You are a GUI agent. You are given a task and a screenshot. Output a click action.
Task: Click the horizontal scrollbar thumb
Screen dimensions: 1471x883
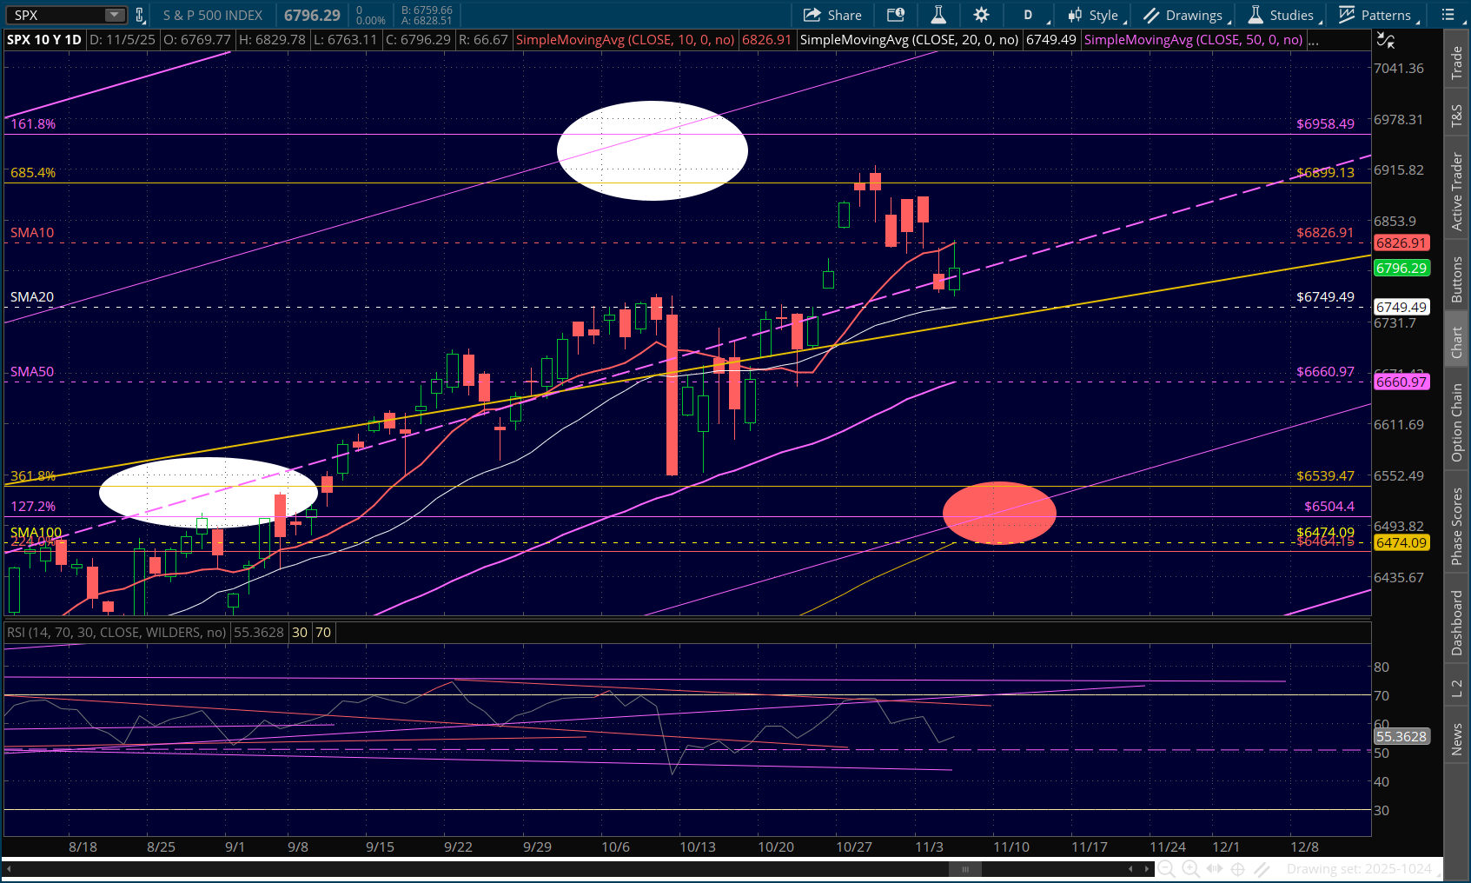[x=964, y=869]
